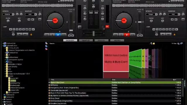The image size is (187, 105).
Task: Open the NetSearch item
Action: tap(10, 95)
